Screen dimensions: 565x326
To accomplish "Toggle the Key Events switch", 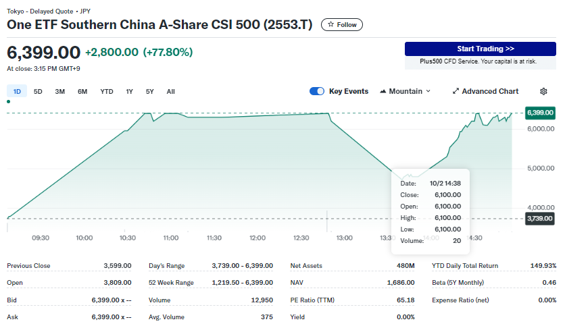I will point(316,91).
